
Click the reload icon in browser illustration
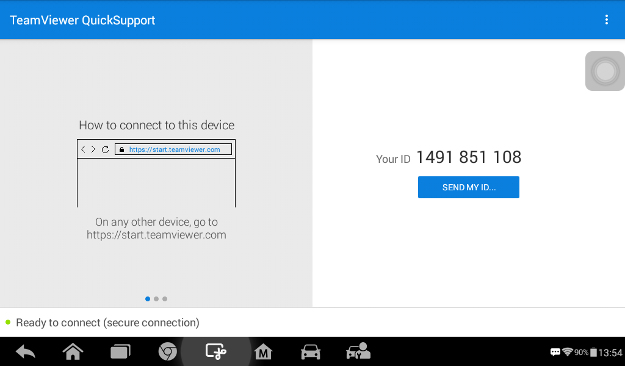105,149
